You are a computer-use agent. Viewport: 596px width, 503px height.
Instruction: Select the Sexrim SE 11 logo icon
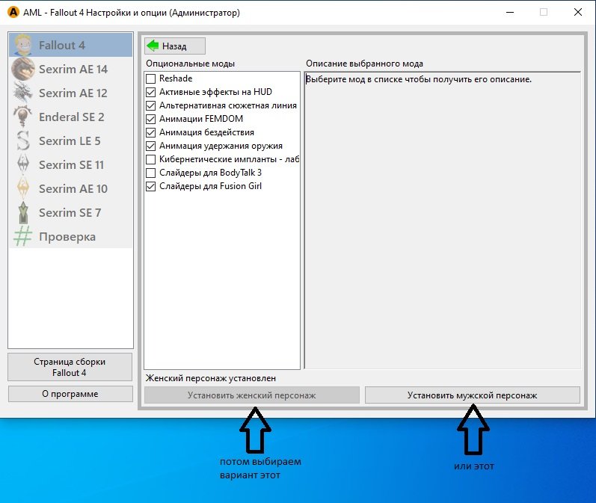click(x=23, y=165)
